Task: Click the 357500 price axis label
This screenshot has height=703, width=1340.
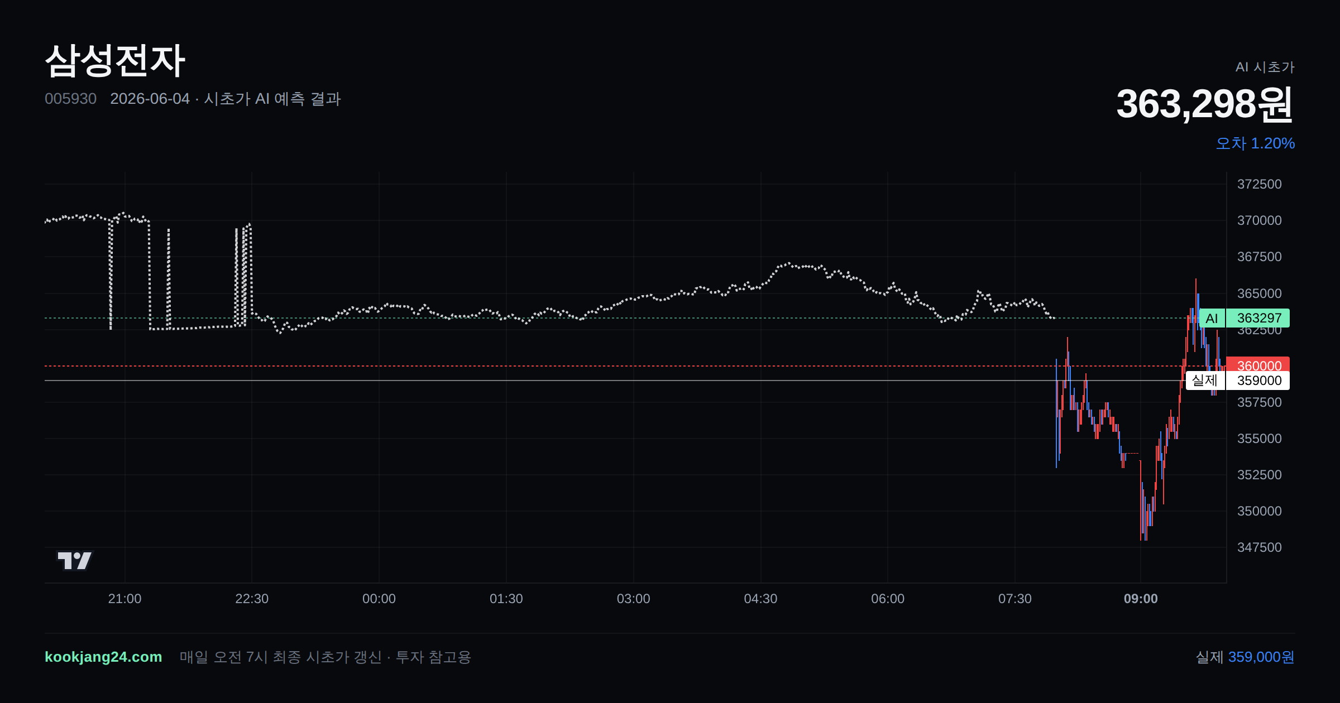Action: [1259, 402]
